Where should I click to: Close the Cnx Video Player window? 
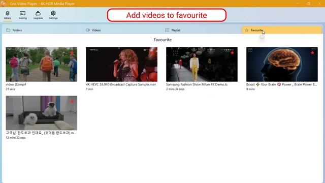pos(319,4)
